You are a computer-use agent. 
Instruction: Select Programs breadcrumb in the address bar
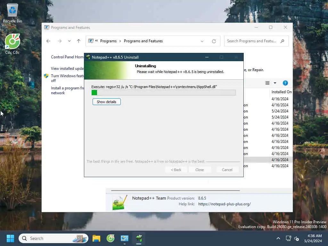(108, 41)
